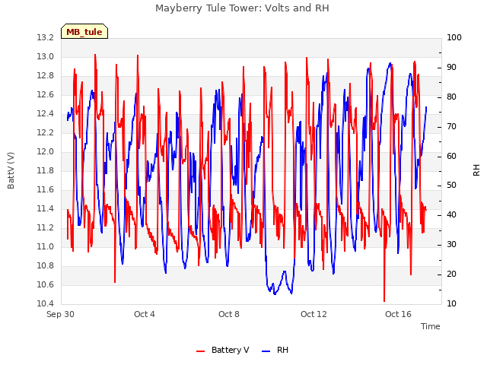Click the 10.8 left axis value

coord(46,265)
